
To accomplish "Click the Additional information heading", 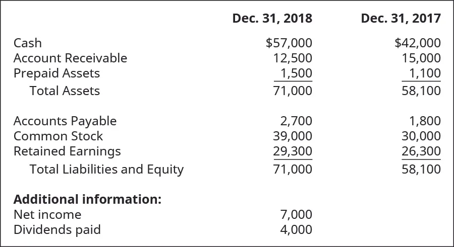I will point(87,199).
